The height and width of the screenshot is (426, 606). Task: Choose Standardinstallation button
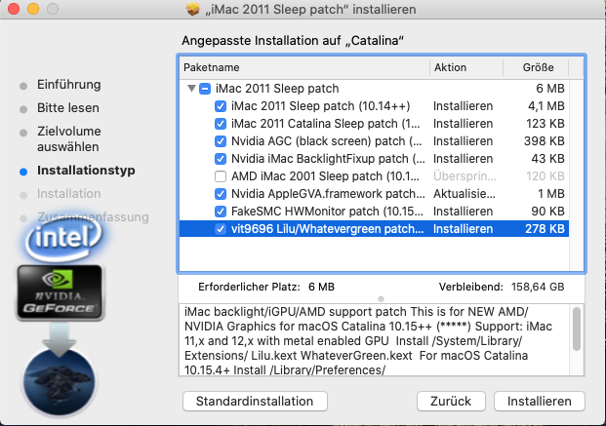click(255, 402)
